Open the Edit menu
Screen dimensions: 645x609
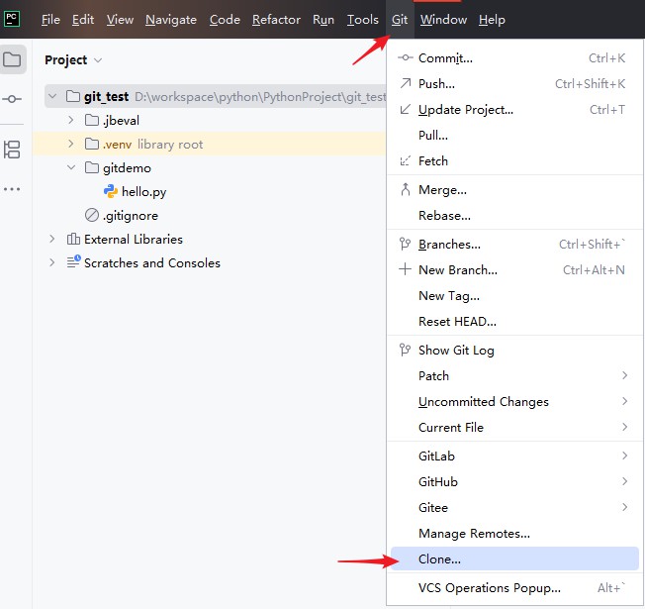click(x=83, y=20)
